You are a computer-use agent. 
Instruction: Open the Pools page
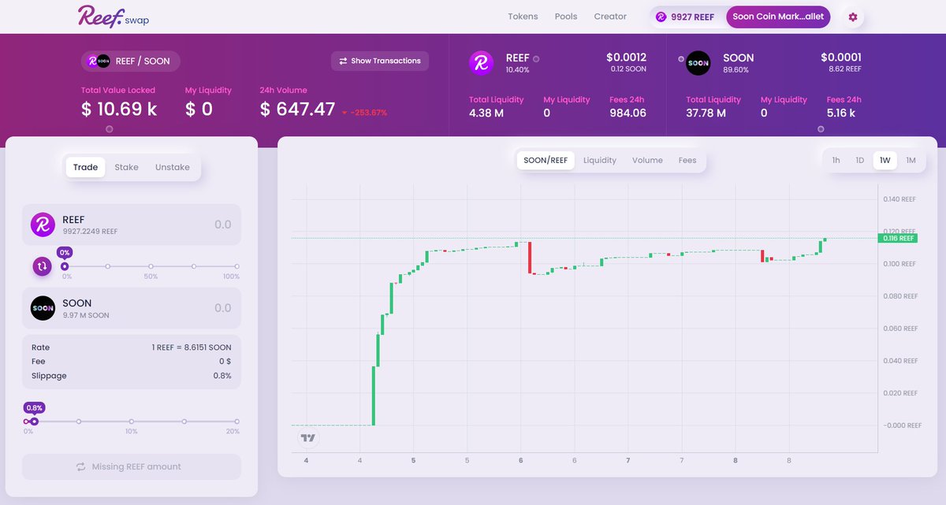566,17
